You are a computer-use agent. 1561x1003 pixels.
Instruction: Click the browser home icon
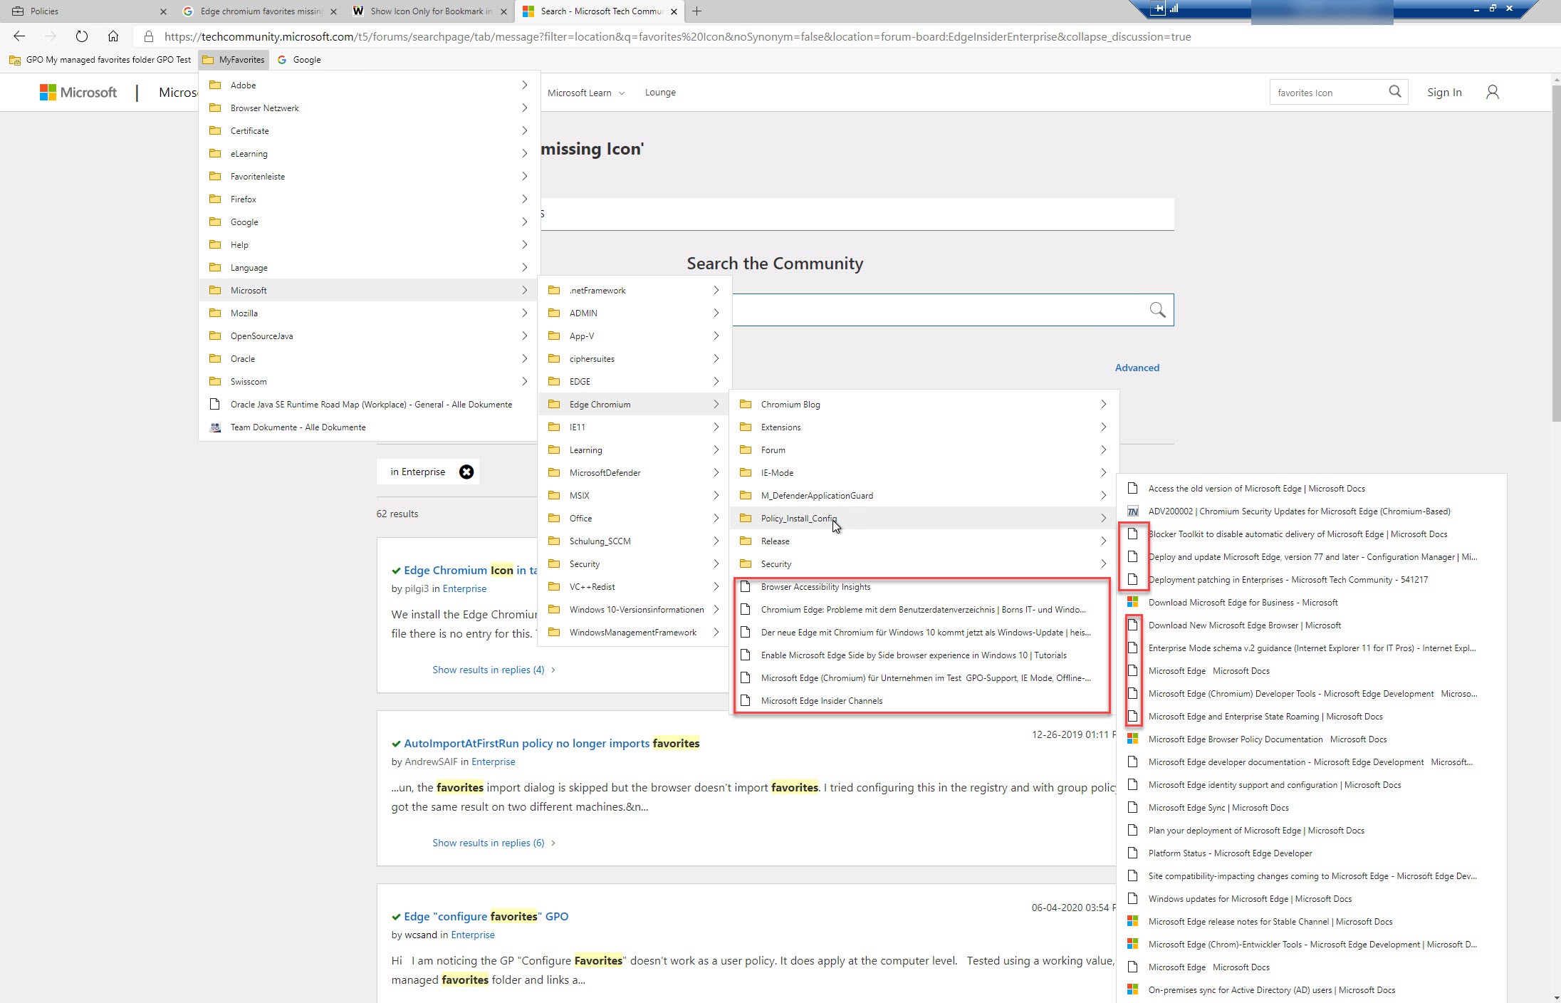[113, 36]
